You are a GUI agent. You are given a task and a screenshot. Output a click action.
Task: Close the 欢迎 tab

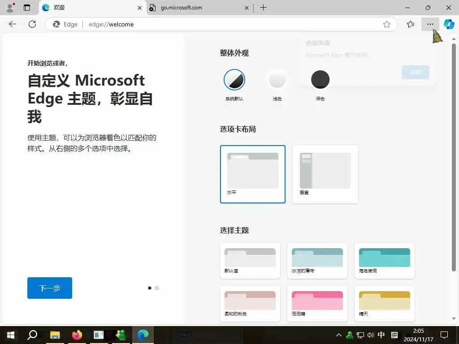(140, 8)
